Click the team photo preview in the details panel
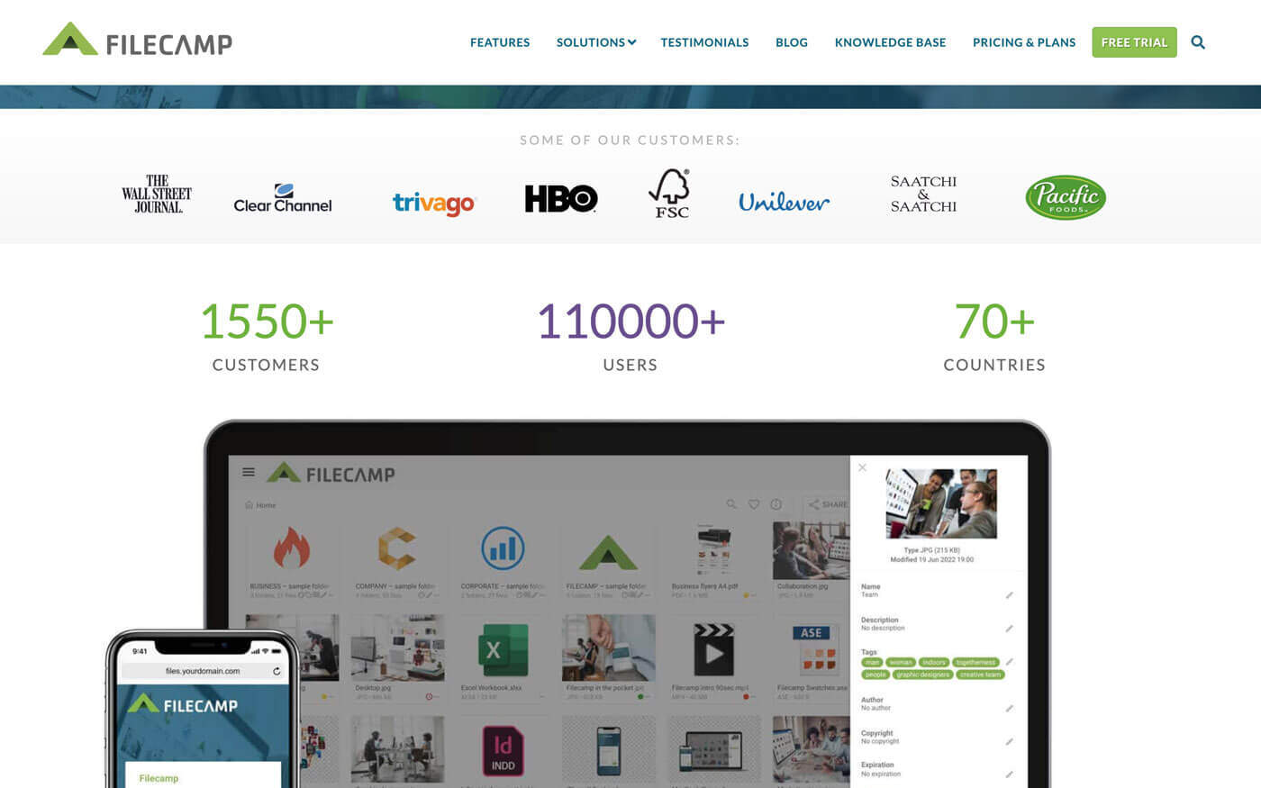Viewport: 1261px width, 788px height. pos(940,503)
